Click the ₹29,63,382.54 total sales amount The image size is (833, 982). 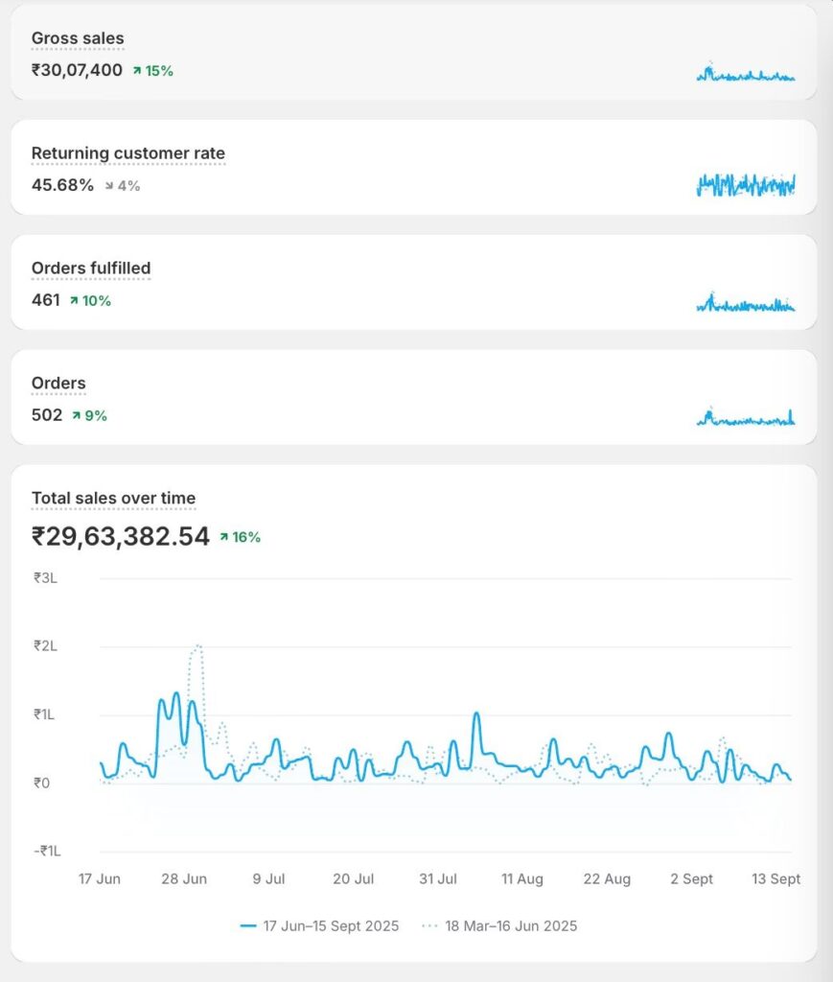coord(121,536)
